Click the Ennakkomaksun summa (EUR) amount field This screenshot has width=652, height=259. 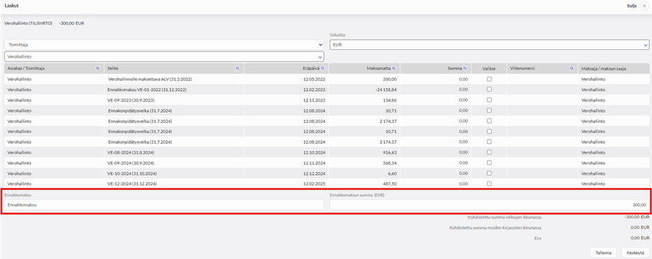tap(490, 204)
